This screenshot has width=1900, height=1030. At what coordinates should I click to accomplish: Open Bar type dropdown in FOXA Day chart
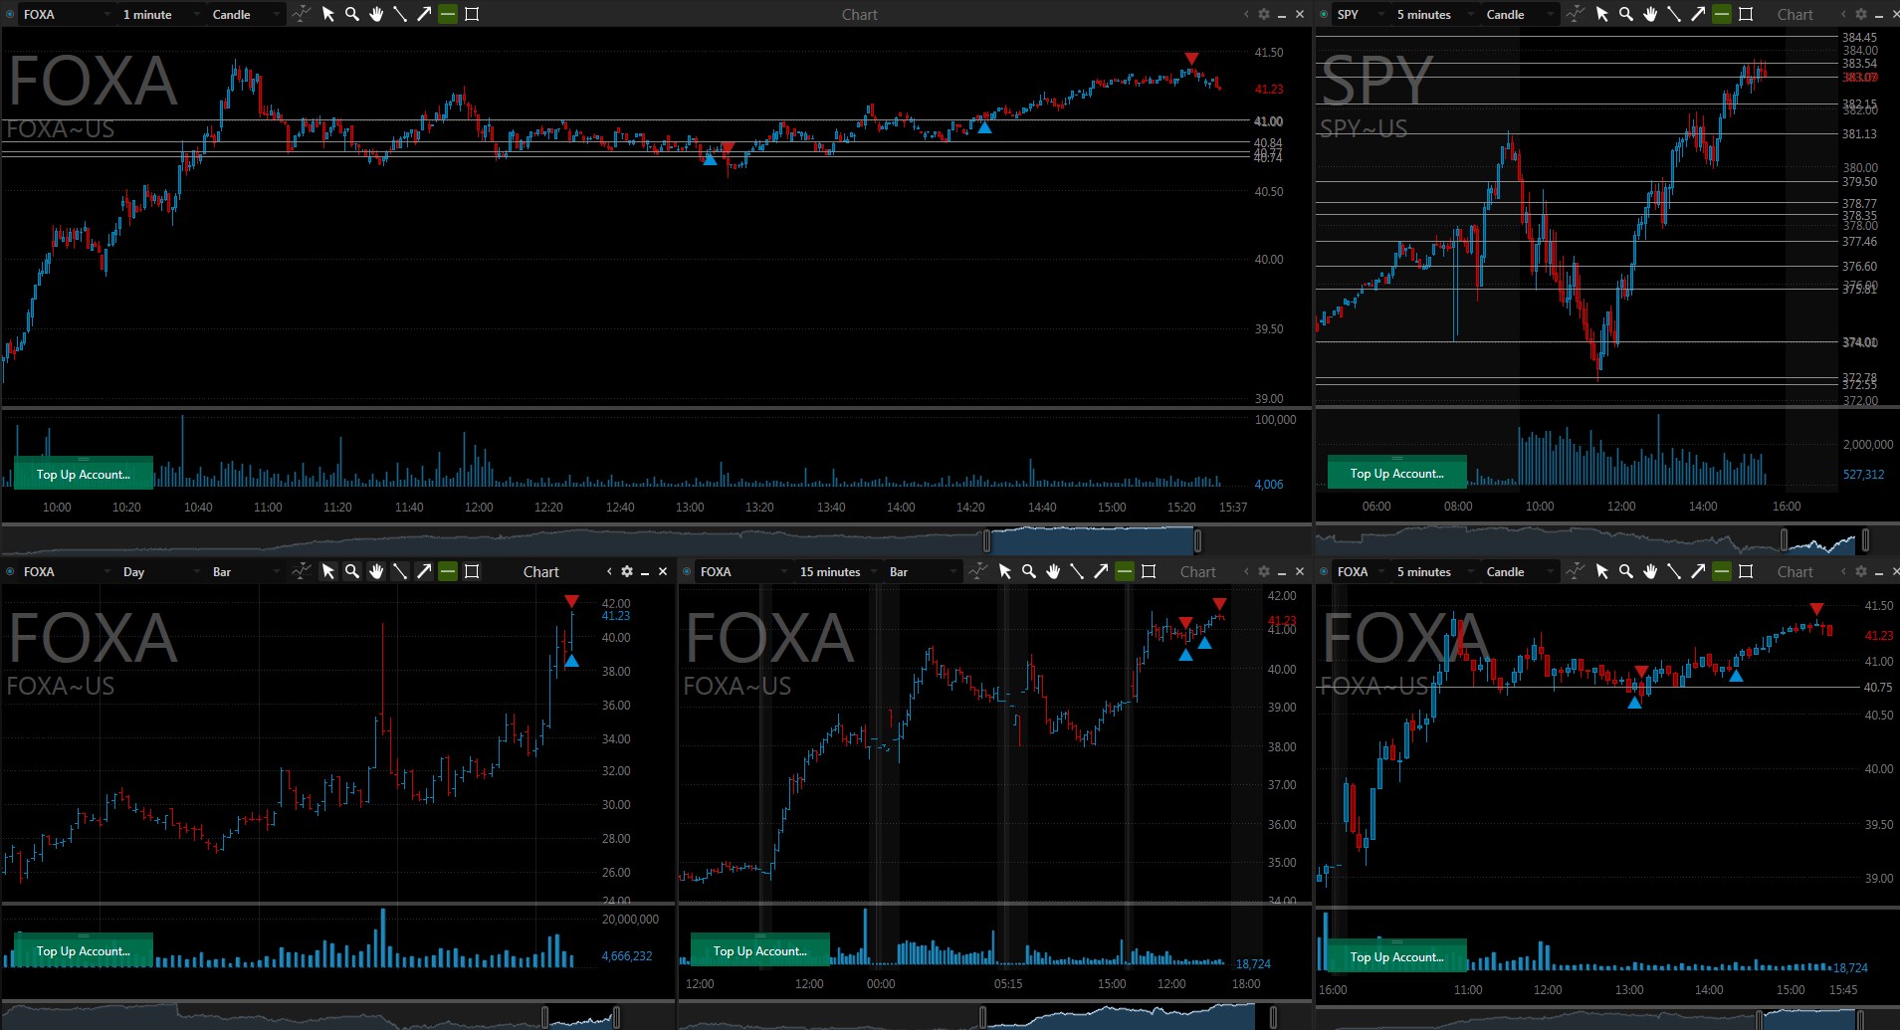point(246,571)
